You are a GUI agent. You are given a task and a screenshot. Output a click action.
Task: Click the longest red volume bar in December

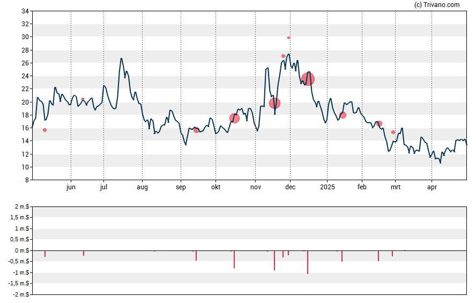(x=308, y=262)
